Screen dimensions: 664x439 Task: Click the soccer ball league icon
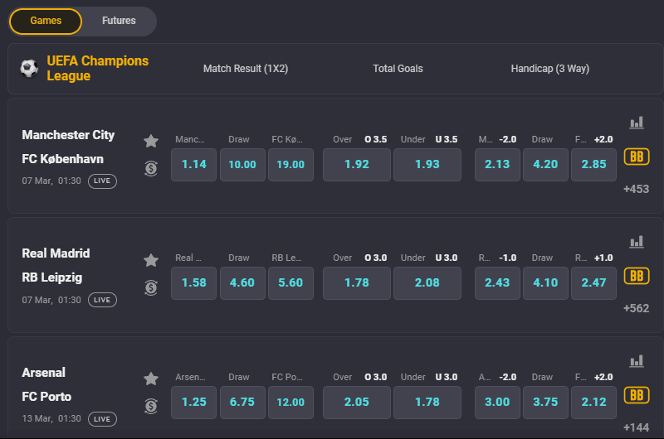(29, 69)
